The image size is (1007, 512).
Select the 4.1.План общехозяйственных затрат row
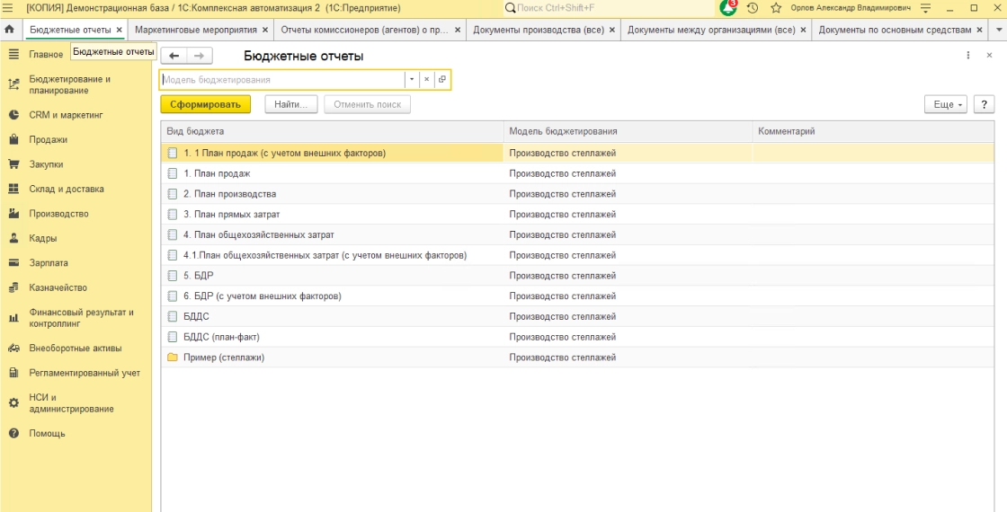(x=577, y=255)
